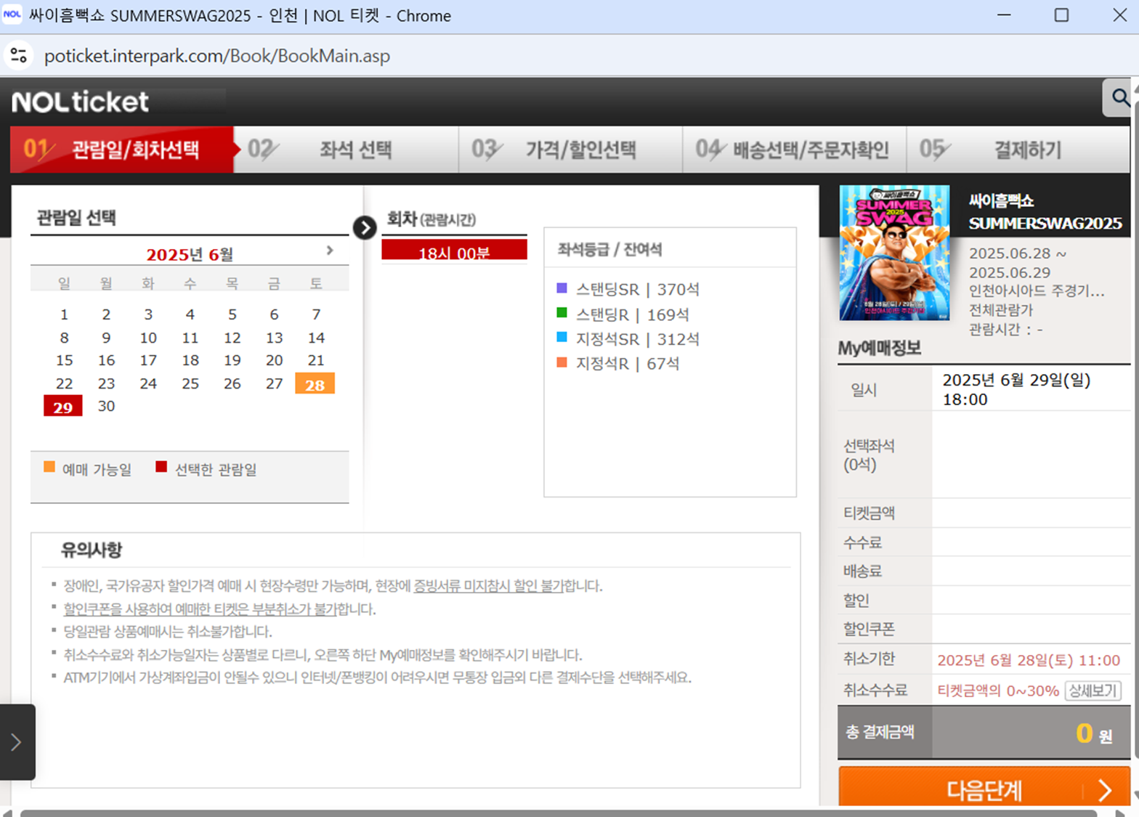Click the 스탠딩R green color square
1139x817 pixels.
coord(562,313)
